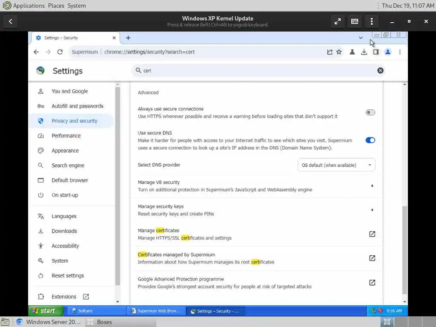Open System menu in top panel
This screenshot has width=436, height=327.
click(x=77, y=6)
